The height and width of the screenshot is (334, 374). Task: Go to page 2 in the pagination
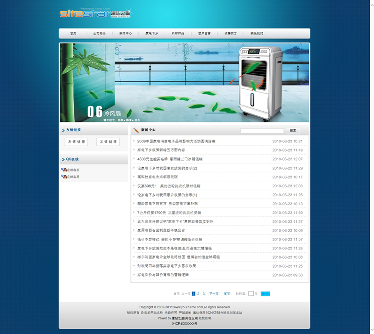pyautogui.click(x=198, y=294)
